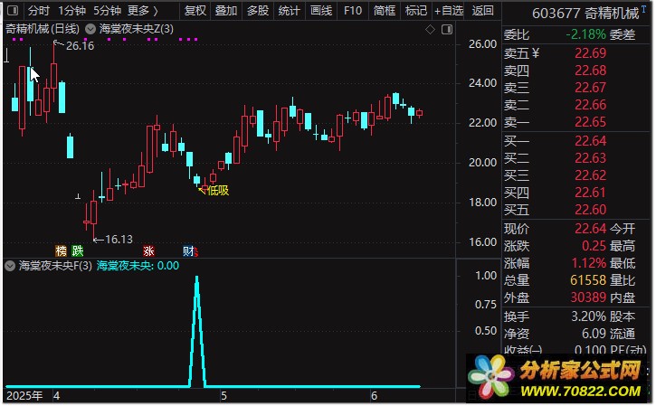Click the 买四 price 22.61

coord(590,193)
